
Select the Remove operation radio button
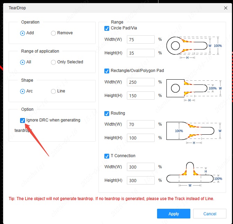pyautogui.click(x=53, y=33)
